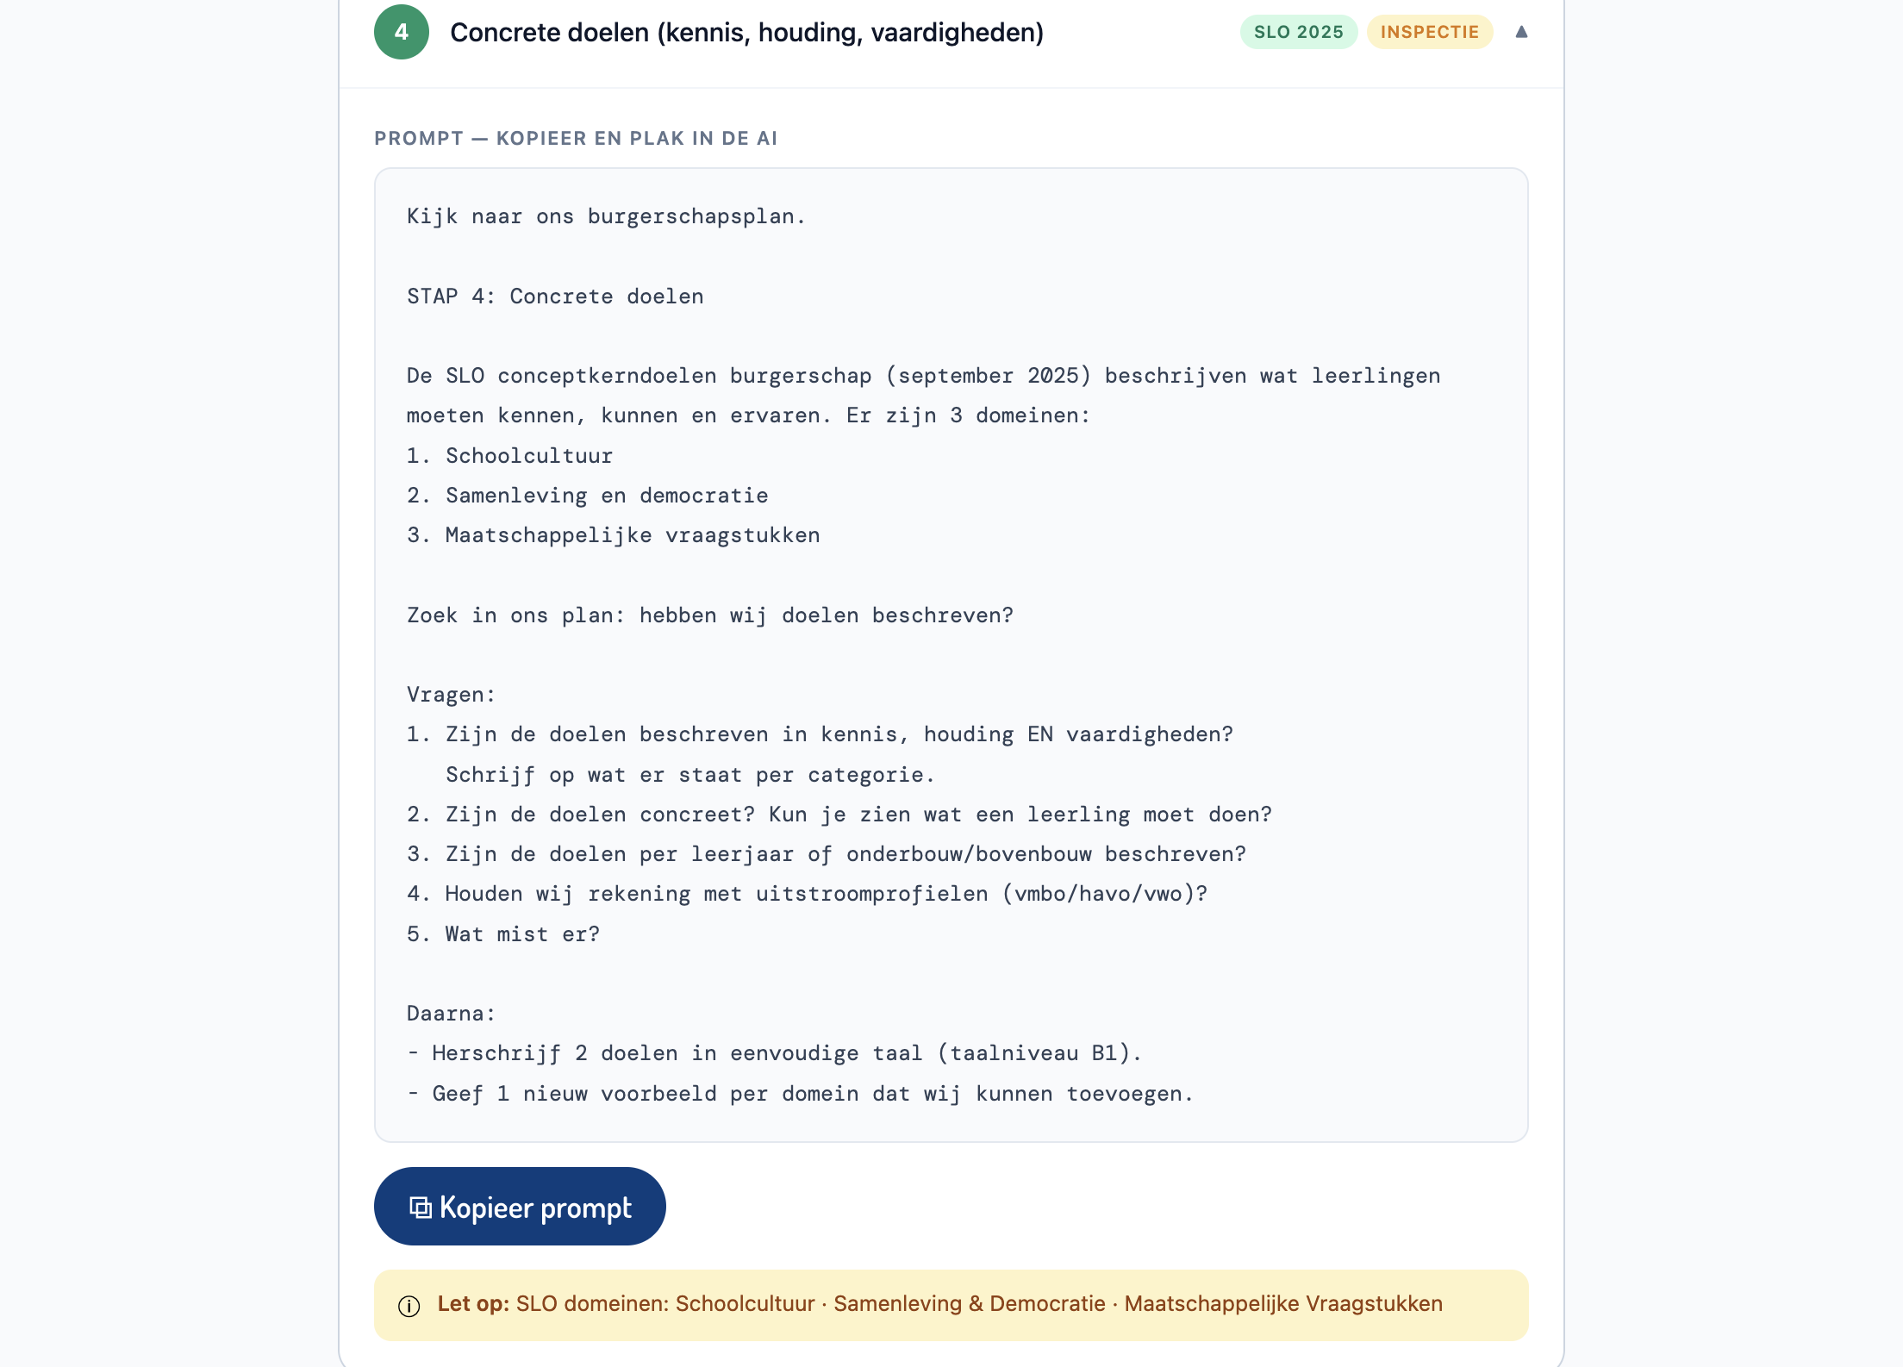Click the copy icon in Kopieer prompt button
Viewport: 1903px width, 1367px height.
click(420, 1208)
